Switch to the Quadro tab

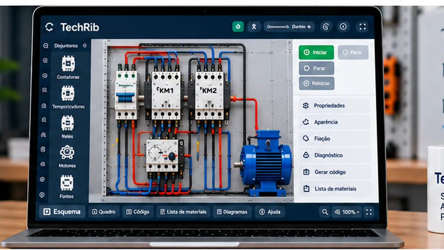(x=104, y=212)
